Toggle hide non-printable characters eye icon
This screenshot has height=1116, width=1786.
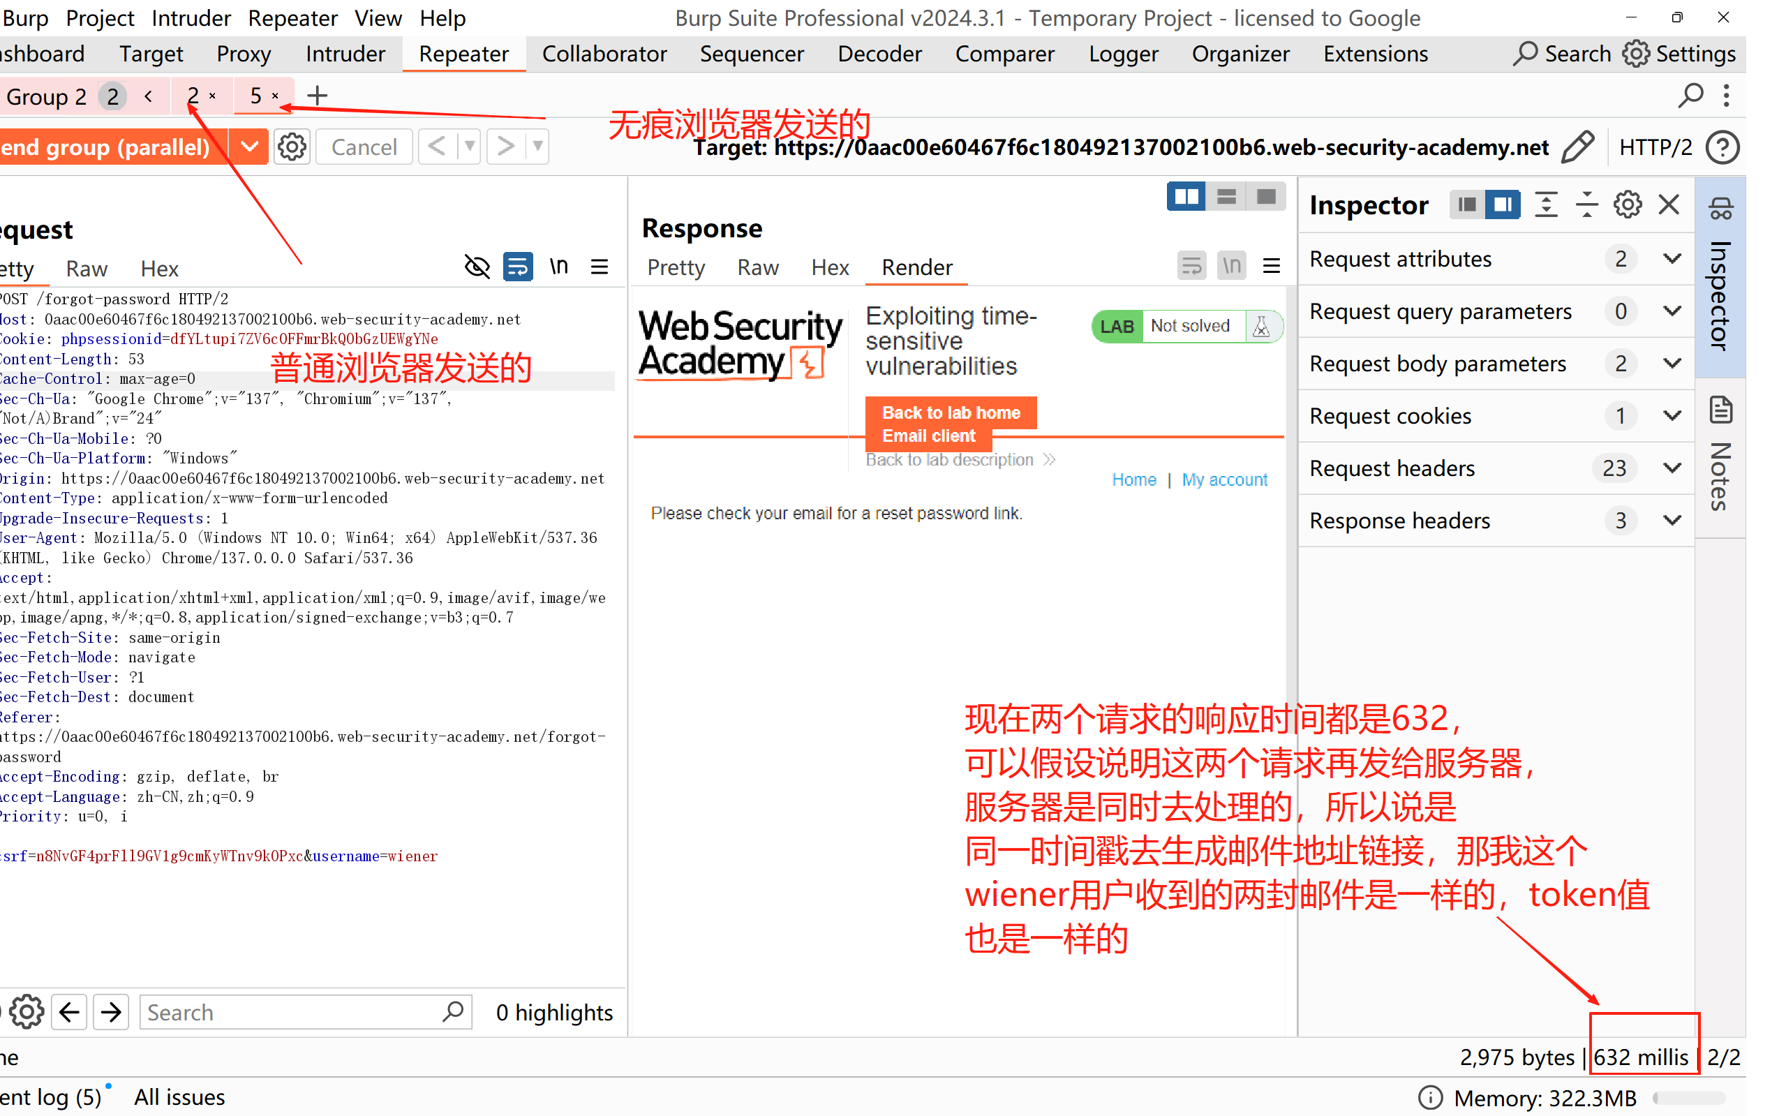click(477, 267)
